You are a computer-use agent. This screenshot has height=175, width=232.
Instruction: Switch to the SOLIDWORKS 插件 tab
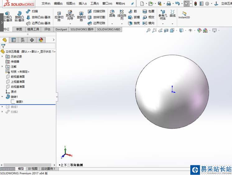(x=82, y=29)
